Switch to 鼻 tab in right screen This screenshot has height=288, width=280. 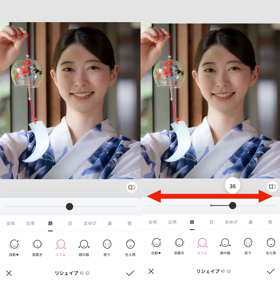pos(251,222)
